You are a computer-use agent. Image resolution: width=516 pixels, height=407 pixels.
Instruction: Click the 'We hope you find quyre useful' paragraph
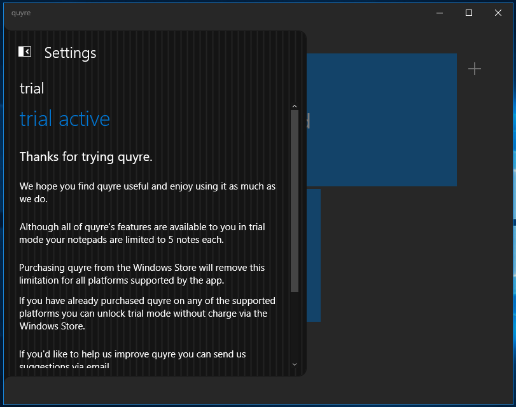(148, 193)
